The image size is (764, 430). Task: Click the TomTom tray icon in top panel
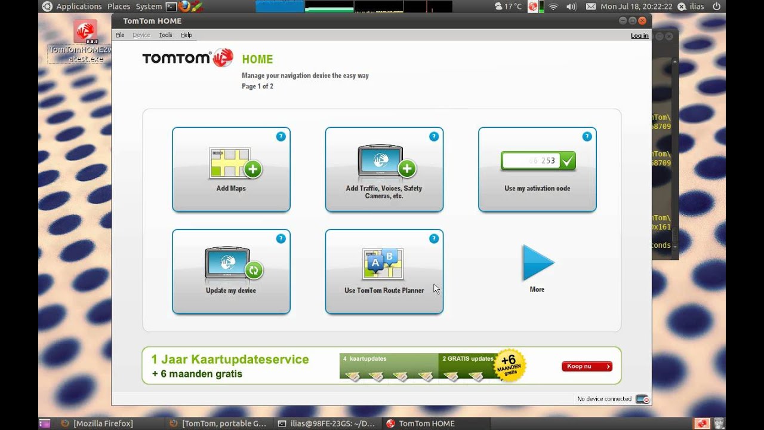pos(532,7)
